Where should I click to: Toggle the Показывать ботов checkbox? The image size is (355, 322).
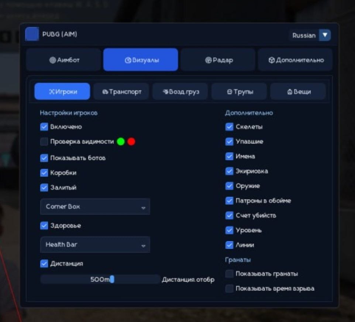[x=44, y=158]
